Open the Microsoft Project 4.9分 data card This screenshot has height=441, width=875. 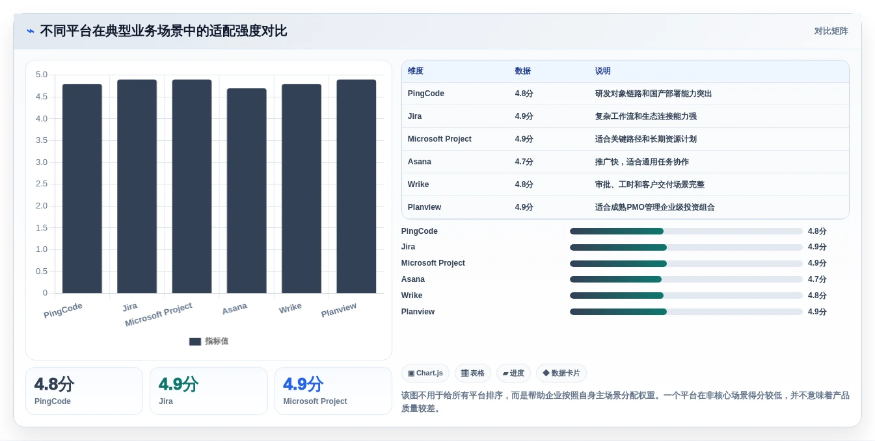[333, 391]
